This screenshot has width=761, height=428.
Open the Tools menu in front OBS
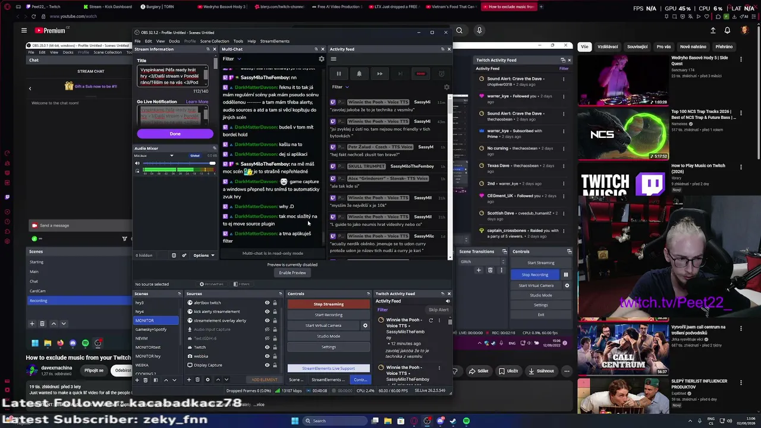(238, 41)
